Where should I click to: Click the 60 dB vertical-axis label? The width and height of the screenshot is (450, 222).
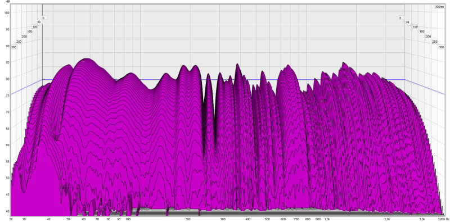8,145
